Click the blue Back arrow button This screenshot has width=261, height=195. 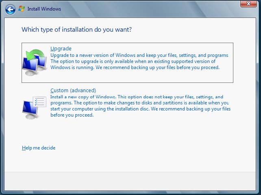click(x=10, y=9)
